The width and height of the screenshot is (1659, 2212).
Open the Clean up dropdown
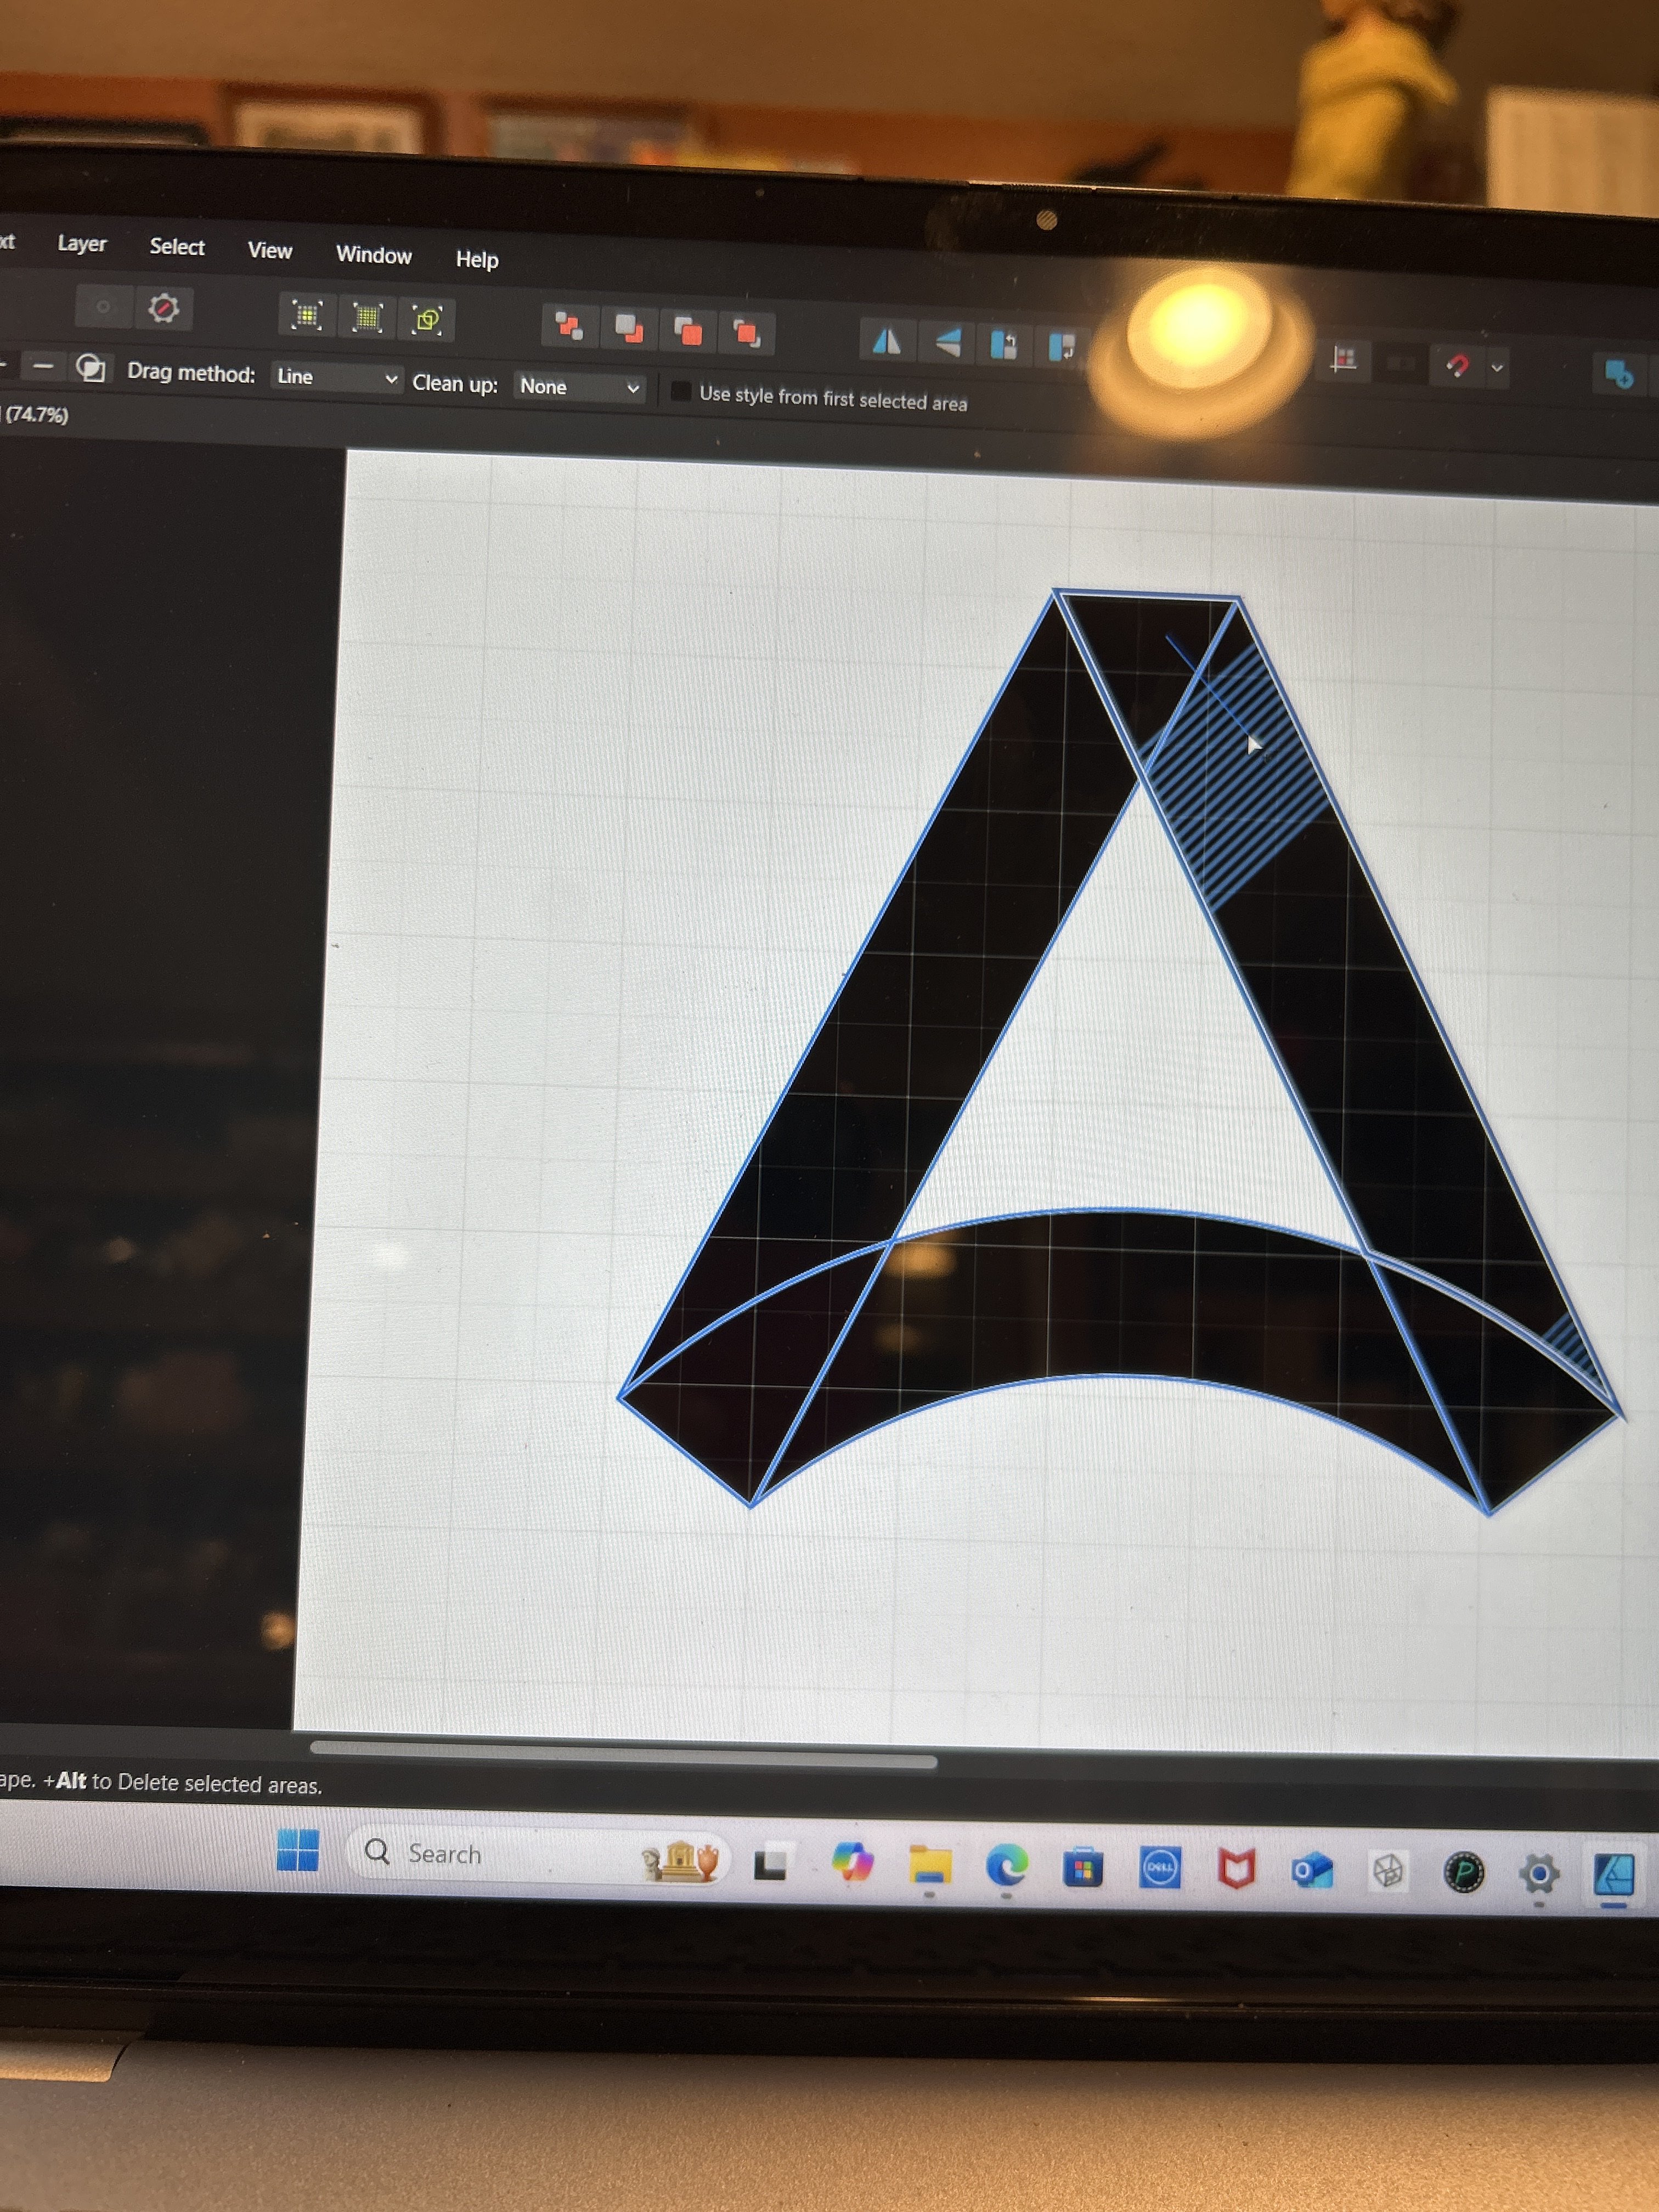pos(580,387)
